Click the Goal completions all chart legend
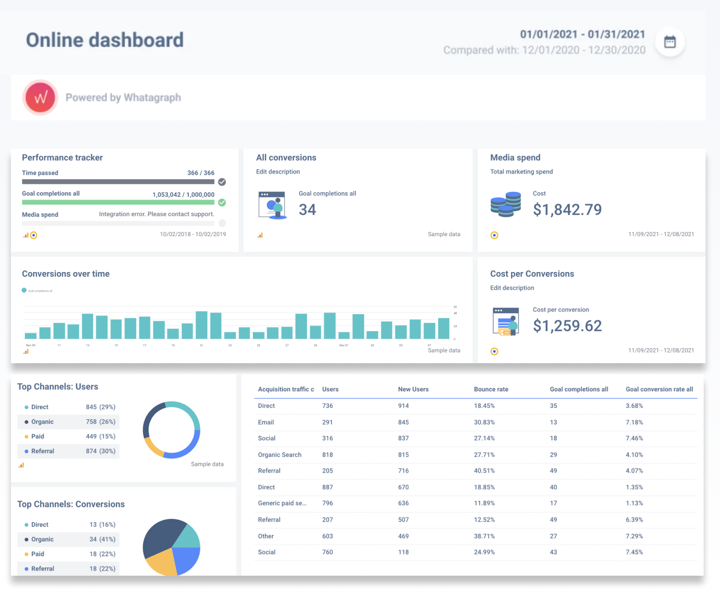This screenshot has height=589, width=720. coord(37,291)
